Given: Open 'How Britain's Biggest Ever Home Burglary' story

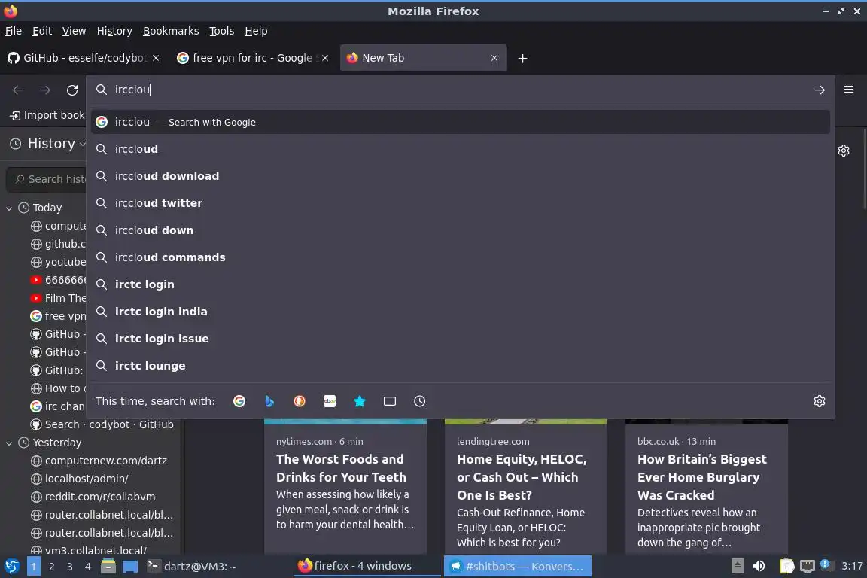Looking at the screenshot, I should (707, 487).
